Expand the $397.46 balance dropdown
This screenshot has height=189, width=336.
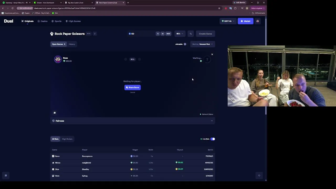click(228, 21)
